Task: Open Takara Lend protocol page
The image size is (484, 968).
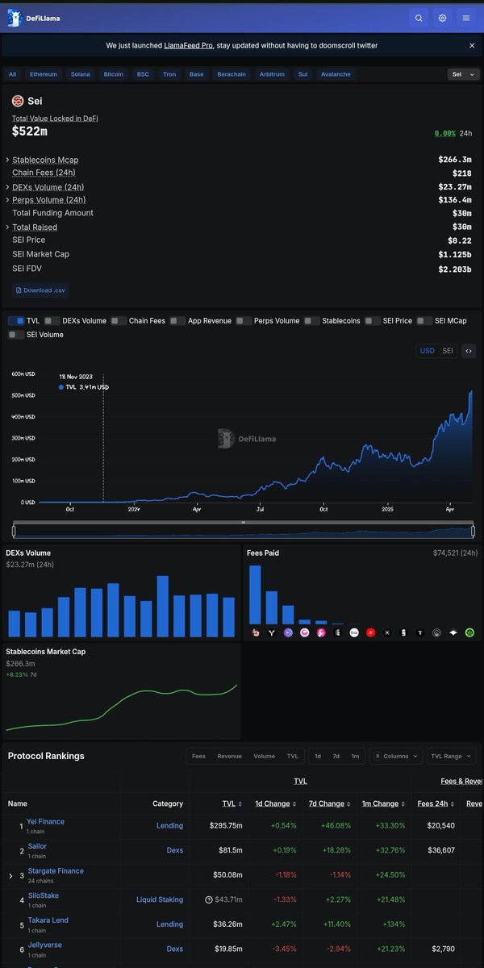Action: (48, 920)
